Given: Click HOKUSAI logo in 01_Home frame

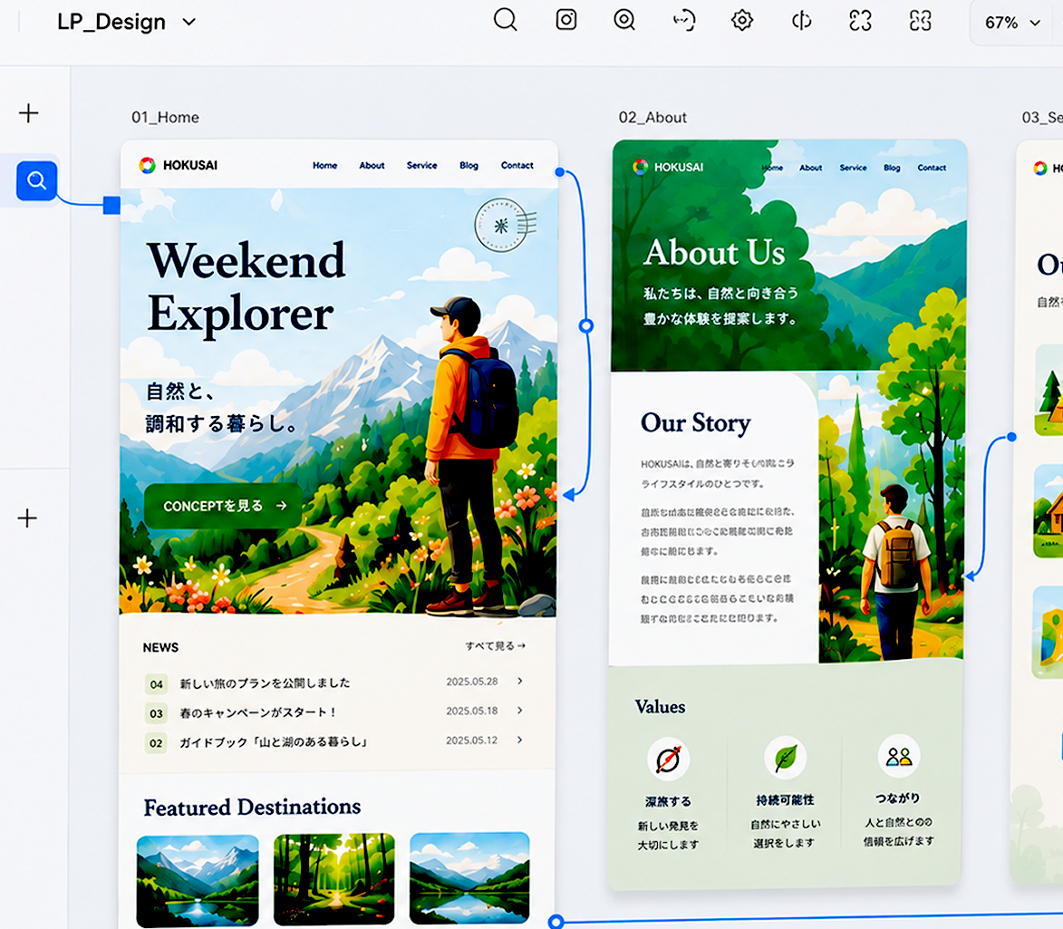Looking at the screenshot, I should tap(179, 166).
